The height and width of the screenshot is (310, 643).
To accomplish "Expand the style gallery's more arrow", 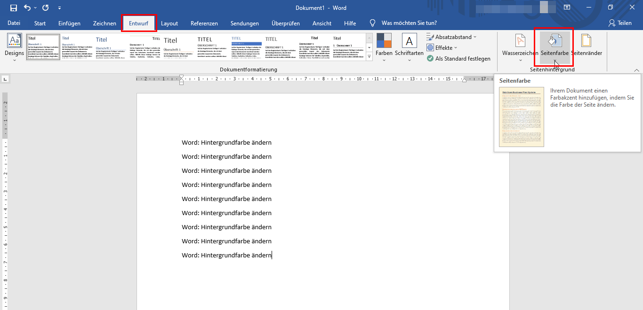I will [369, 57].
